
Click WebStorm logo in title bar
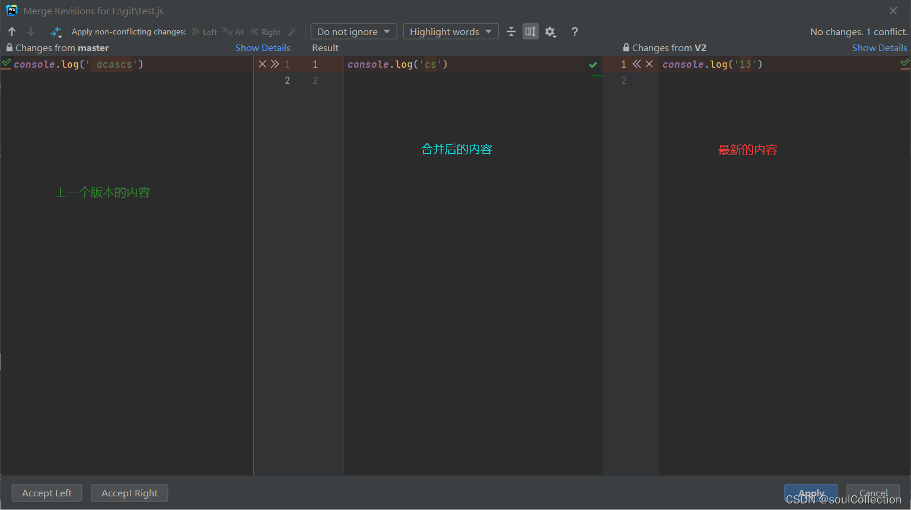[12, 10]
